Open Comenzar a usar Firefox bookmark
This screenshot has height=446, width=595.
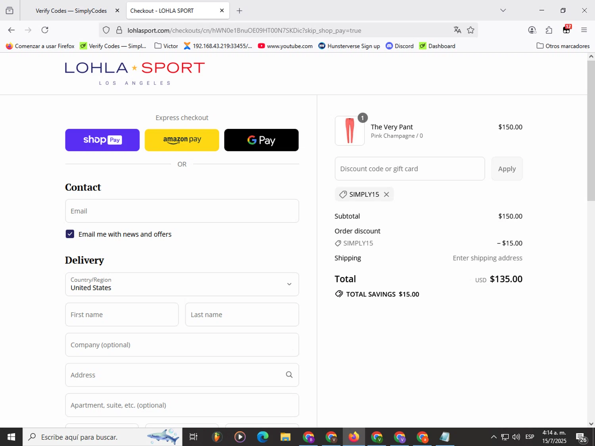(40, 46)
